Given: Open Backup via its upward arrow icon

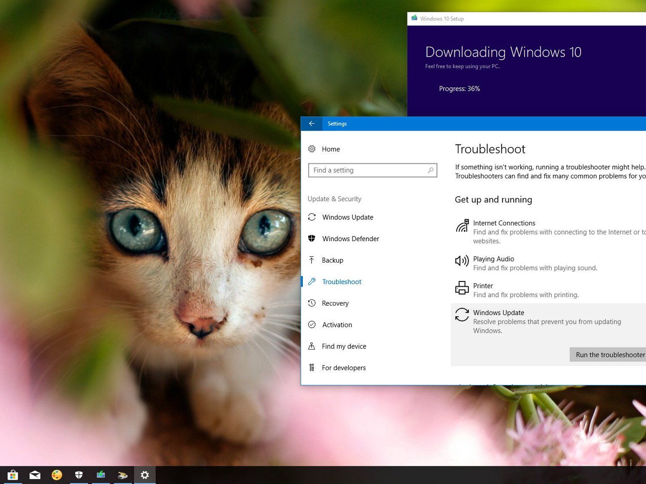Looking at the screenshot, I should (312, 260).
